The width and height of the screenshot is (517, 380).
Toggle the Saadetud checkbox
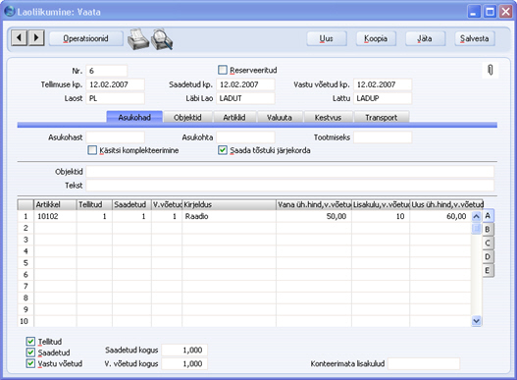(x=30, y=353)
